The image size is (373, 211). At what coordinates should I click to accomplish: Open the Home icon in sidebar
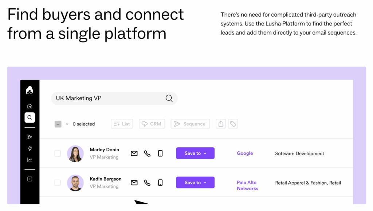[x=30, y=106]
